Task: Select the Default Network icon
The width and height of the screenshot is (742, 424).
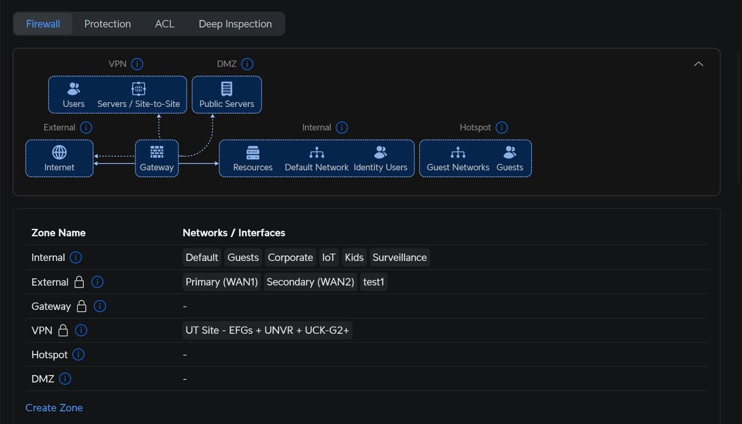Action: click(317, 153)
